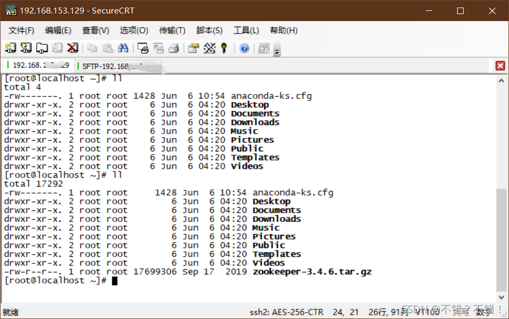Click the vertical scrollbar thumb
The height and width of the screenshot is (319, 509).
coord(501,240)
